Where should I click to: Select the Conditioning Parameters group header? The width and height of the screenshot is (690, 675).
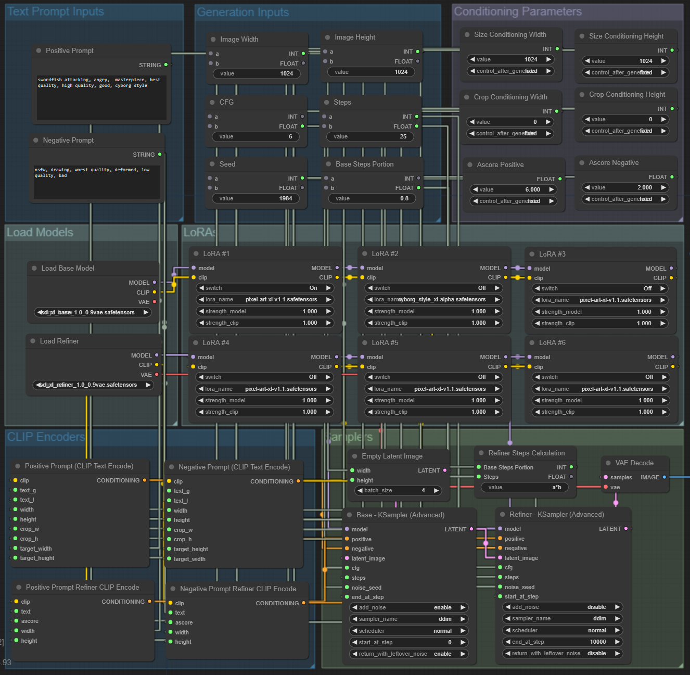[517, 11]
